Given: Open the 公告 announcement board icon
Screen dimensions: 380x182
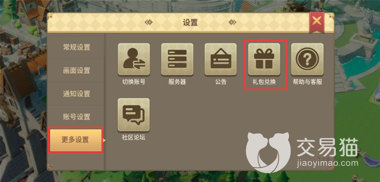Looking at the screenshot, I should point(221,59).
